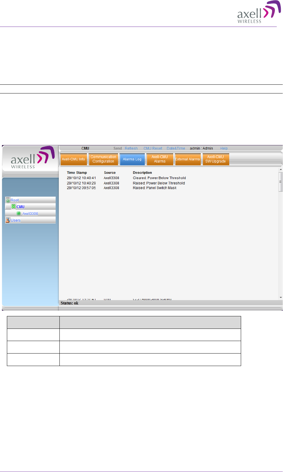Select the 29/10/12 10:40:29 timestamp
Image resolution: width=283 pixels, height=472 pixels.
pos(81,183)
